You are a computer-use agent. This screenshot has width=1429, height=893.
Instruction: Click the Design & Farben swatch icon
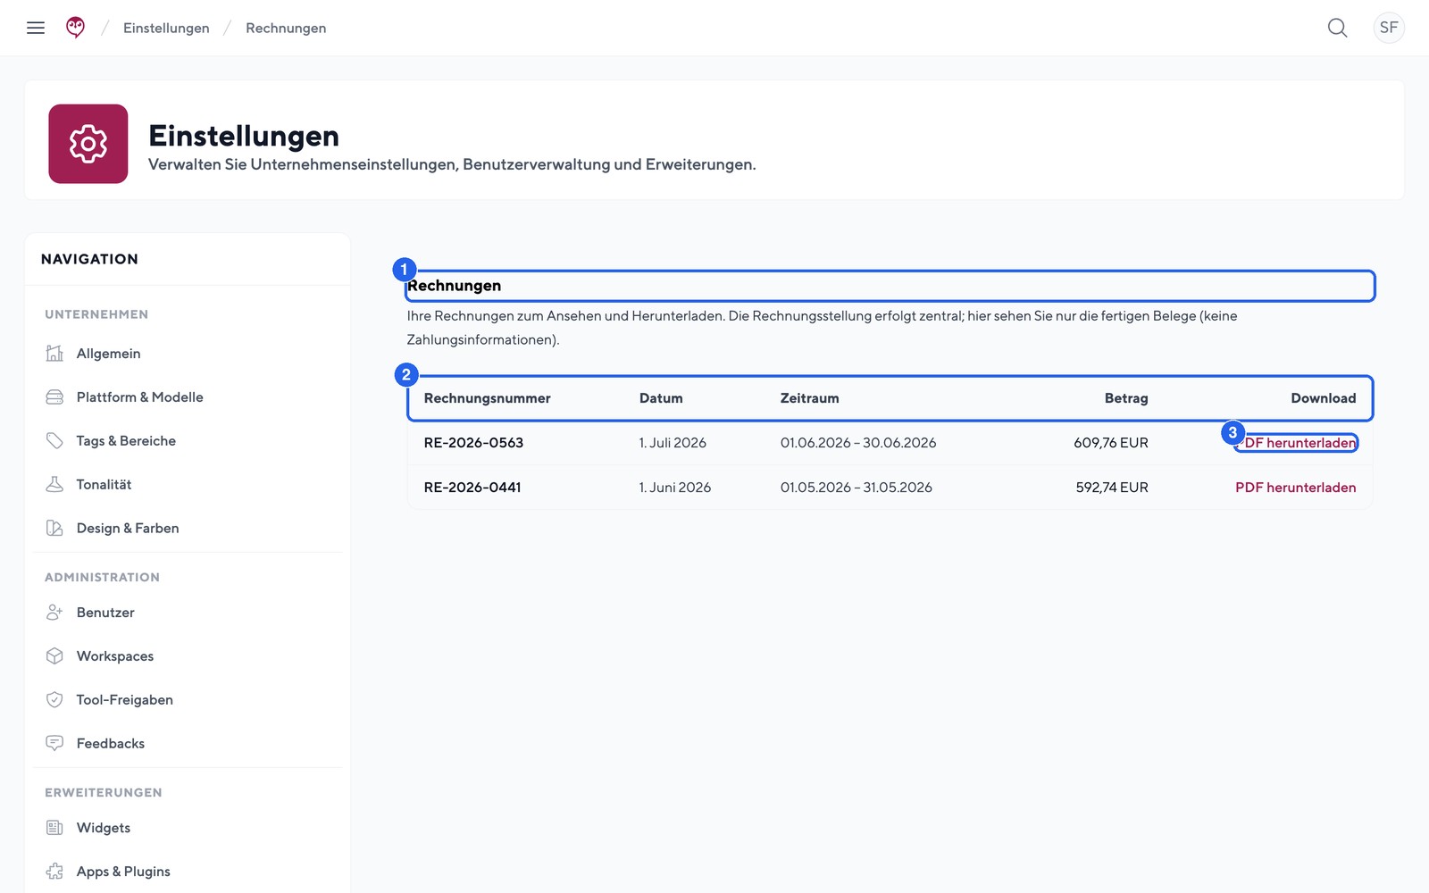click(x=54, y=529)
